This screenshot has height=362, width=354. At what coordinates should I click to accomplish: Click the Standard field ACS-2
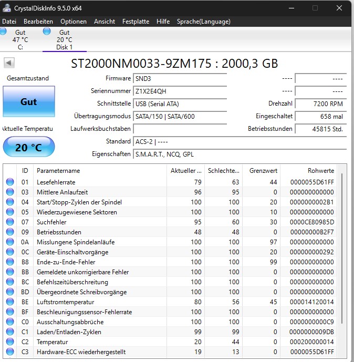tap(240, 141)
